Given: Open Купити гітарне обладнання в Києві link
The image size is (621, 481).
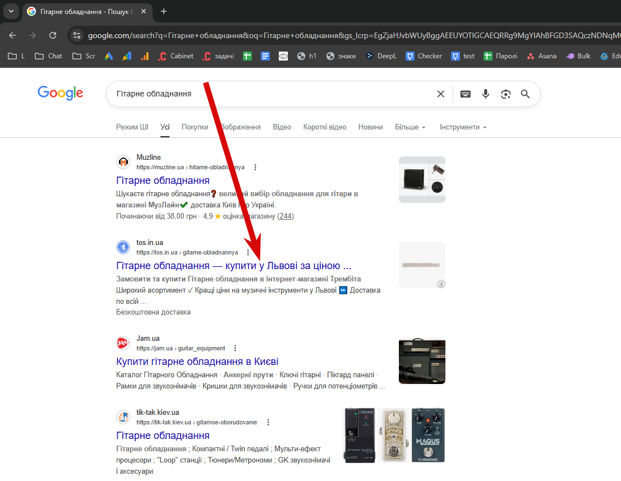Looking at the screenshot, I should point(197,362).
